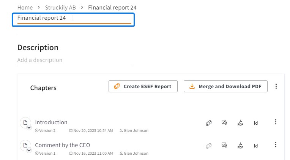The width and height of the screenshot is (290, 160).
Task: Navigate to Struckily AB breadcrumb
Action: click(60, 8)
